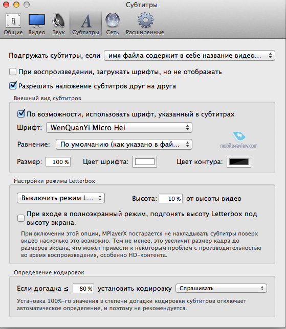Pick the black Цвет контура color well
Viewport: 286px width, 329px height.
pos(239,162)
